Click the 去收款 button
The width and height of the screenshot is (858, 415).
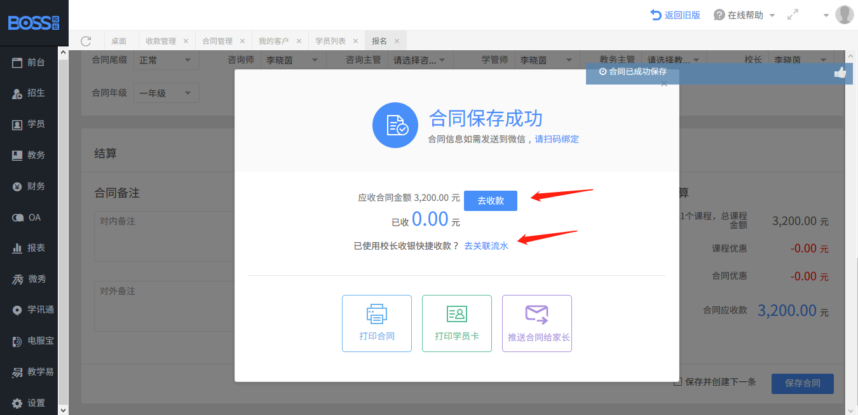491,201
